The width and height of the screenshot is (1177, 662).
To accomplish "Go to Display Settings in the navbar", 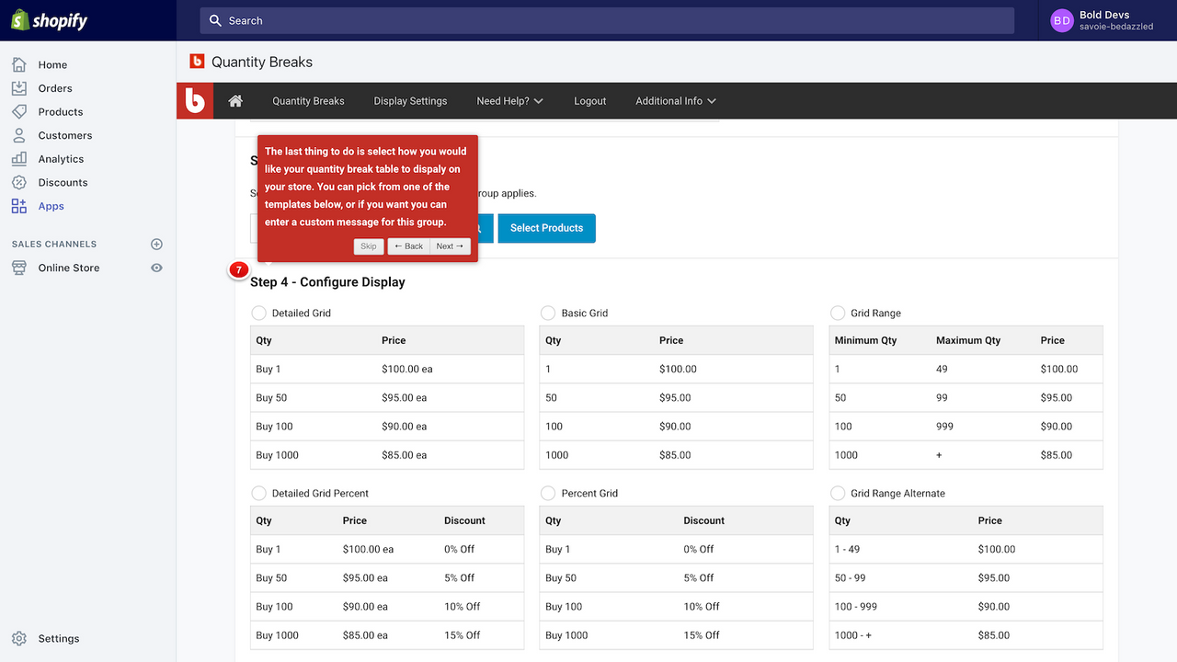I will coord(410,101).
